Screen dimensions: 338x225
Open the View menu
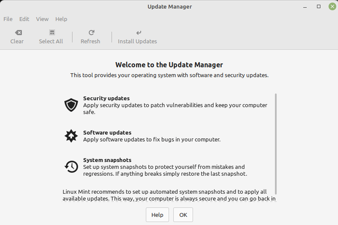[42, 19]
